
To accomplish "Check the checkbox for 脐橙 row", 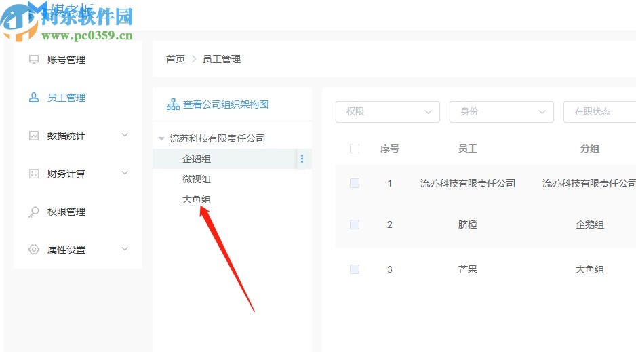I will 355,224.
